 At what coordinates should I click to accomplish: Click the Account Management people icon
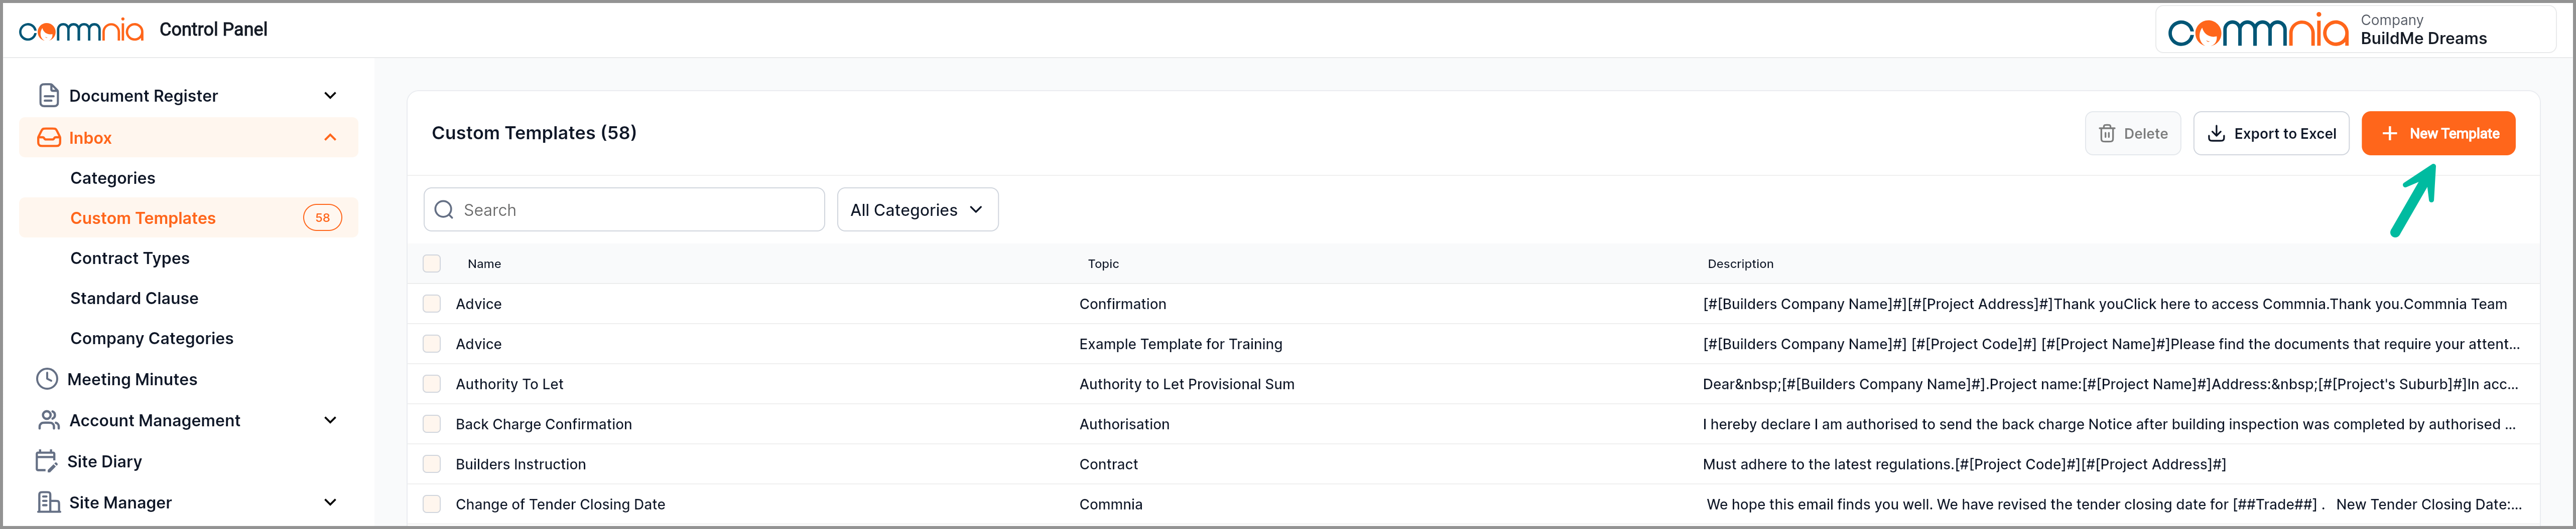click(48, 420)
